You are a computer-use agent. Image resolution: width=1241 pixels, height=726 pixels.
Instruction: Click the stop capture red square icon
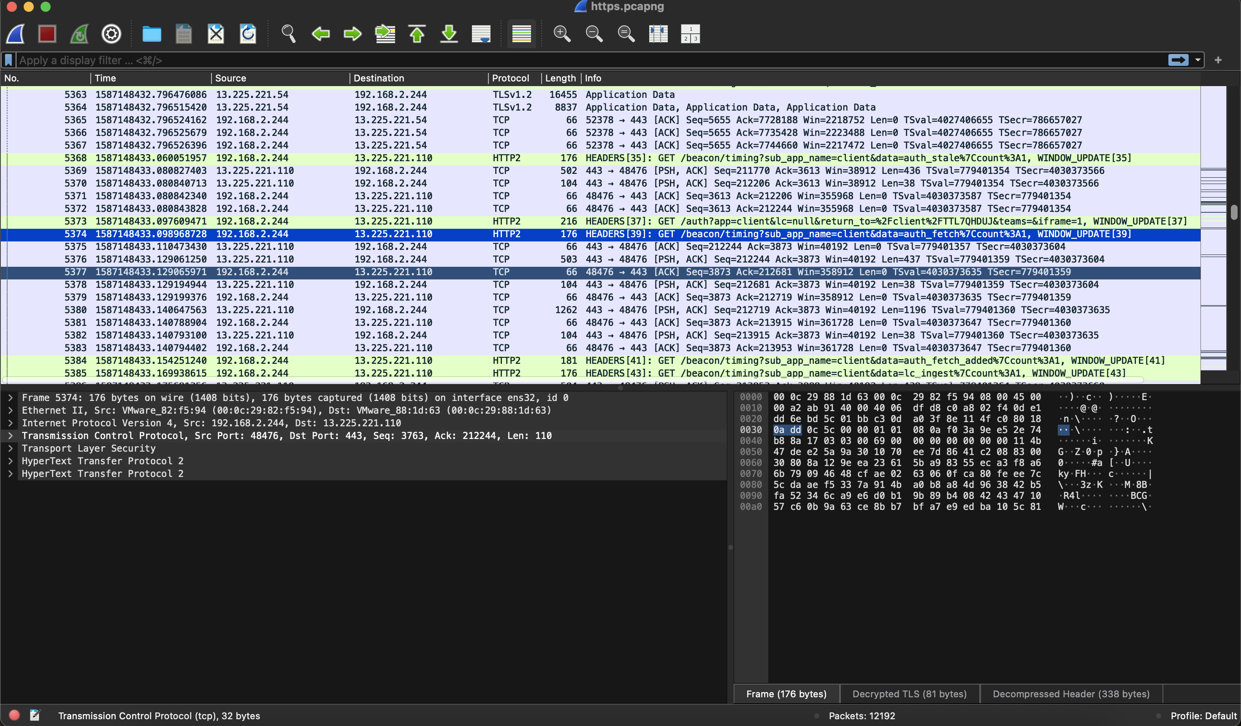(x=47, y=34)
